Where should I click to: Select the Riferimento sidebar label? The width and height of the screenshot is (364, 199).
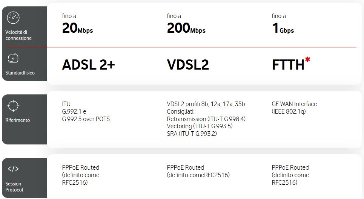coord(17,120)
